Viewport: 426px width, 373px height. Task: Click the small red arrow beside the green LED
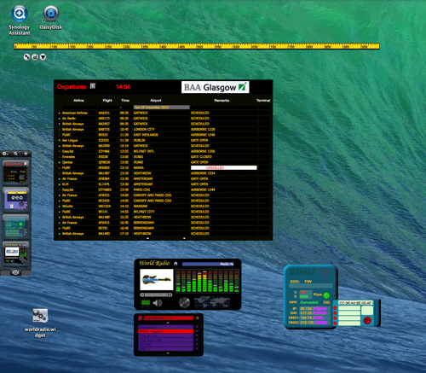tap(333, 295)
